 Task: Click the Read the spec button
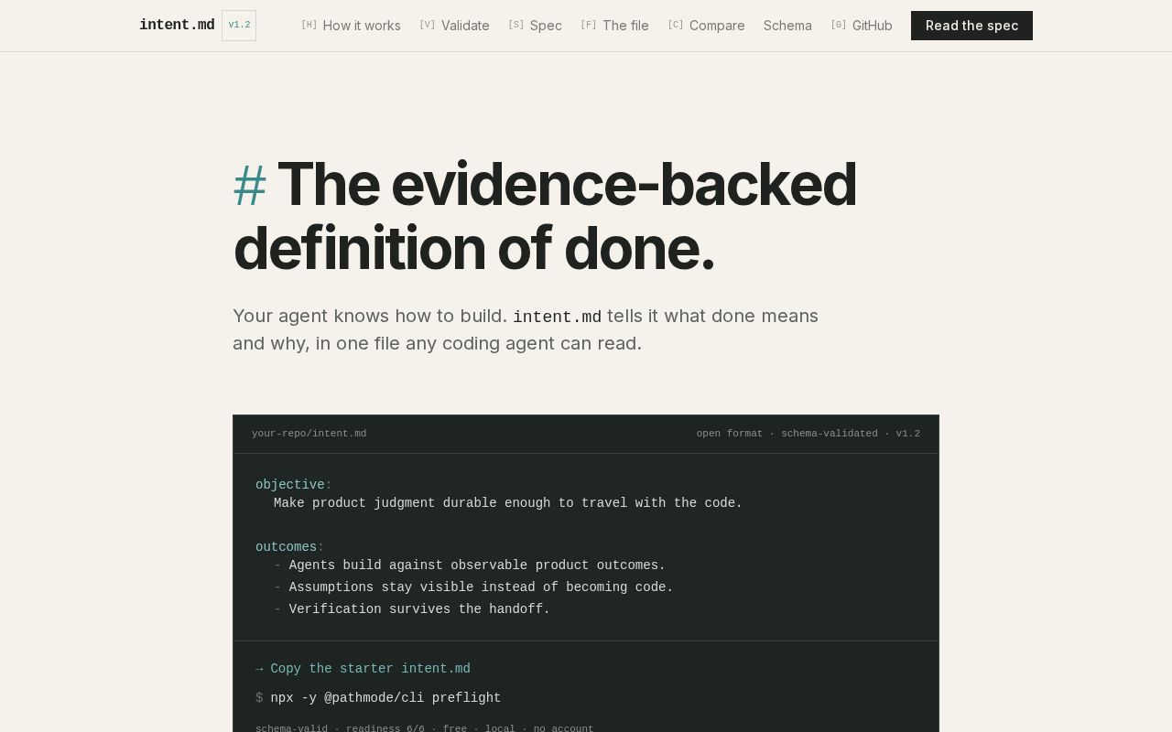[971, 26]
